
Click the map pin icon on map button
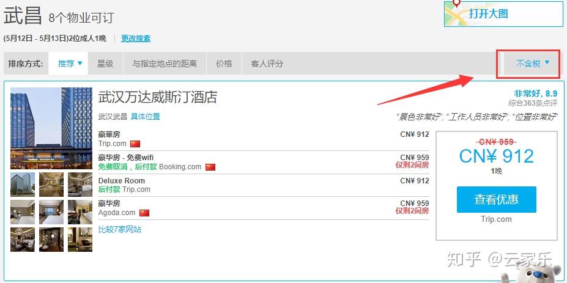457,4
